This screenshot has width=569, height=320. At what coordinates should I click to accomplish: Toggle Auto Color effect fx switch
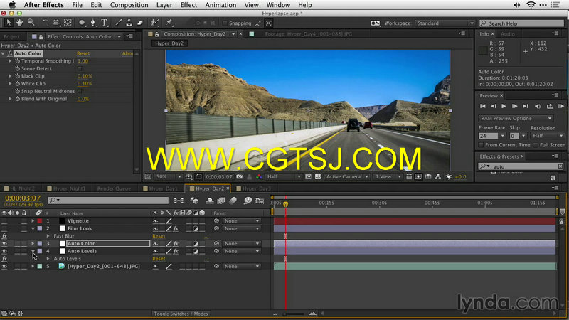[x=10, y=53]
